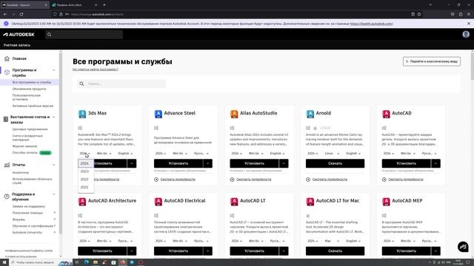Click the AutoCAD LT for Mac icon
This screenshot has height=266, width=474.
point(310,201)
